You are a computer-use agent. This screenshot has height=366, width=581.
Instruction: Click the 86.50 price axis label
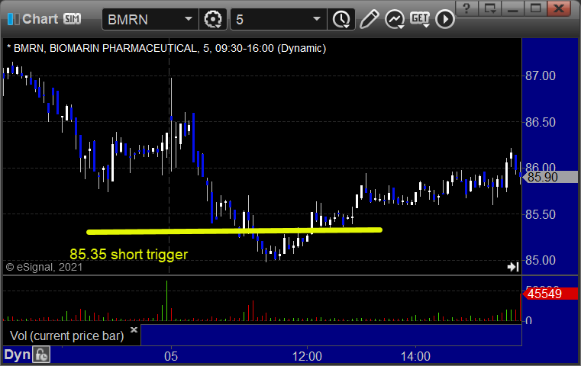click(x=541, y=122)
